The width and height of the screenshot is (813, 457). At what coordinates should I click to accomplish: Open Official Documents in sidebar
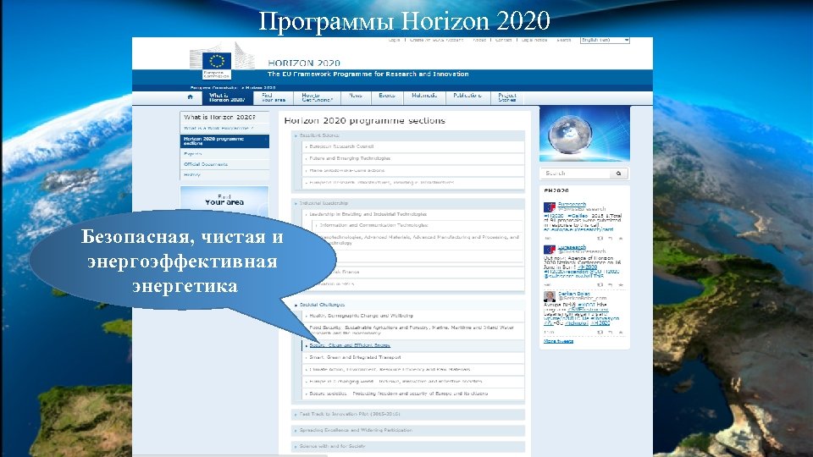coord(205,164)
